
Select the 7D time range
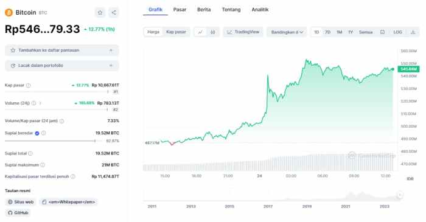[x=327, y=32]
